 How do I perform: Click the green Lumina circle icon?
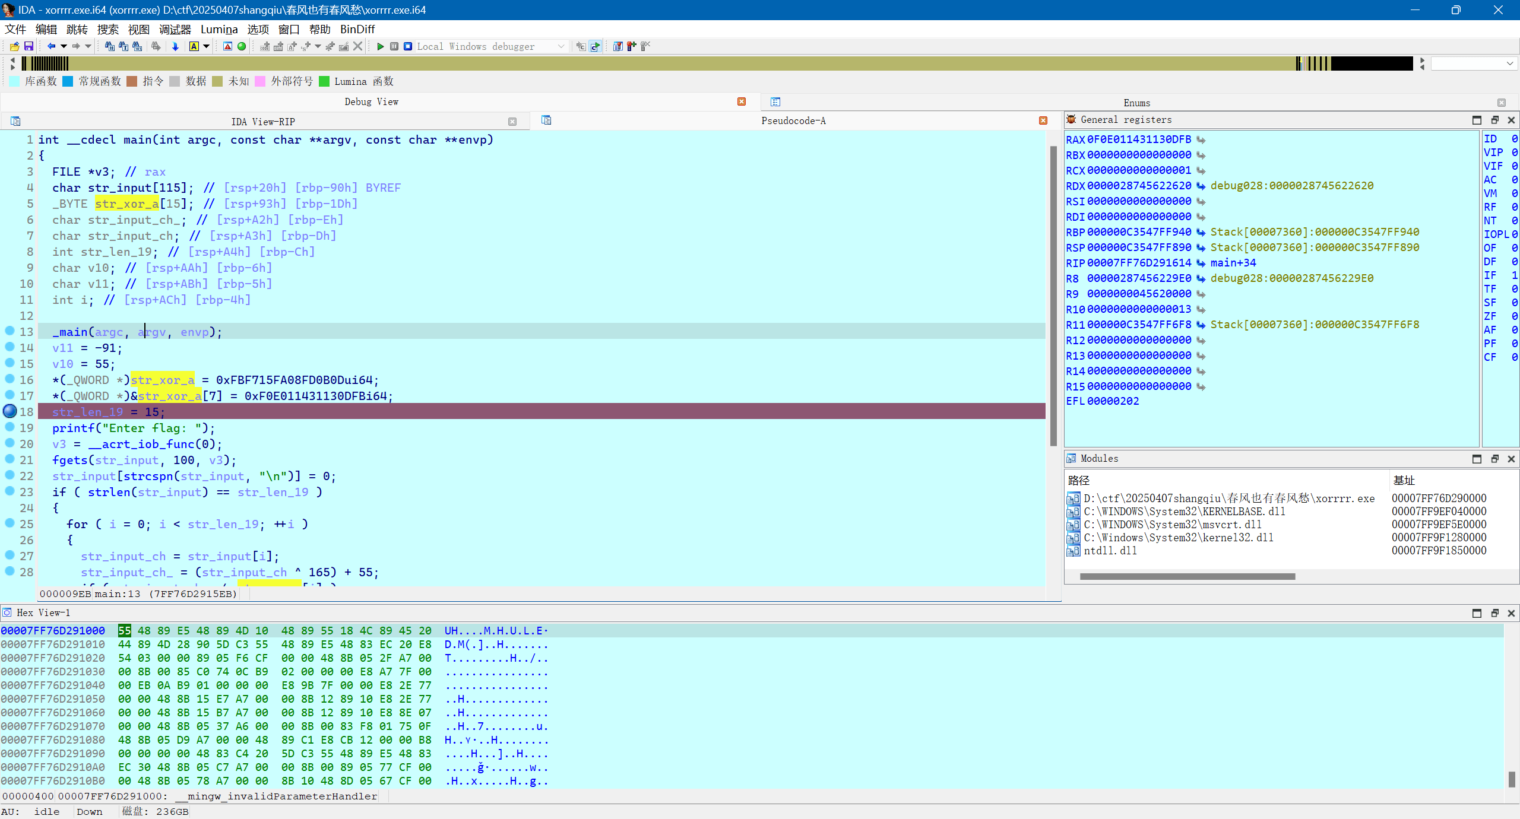click(242, 46)
